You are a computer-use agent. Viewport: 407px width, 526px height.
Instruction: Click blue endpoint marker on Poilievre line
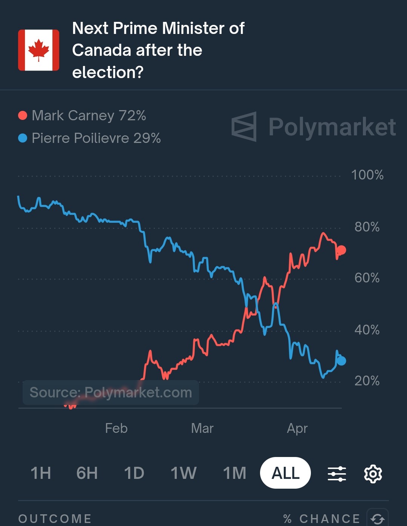pos(341,361)
